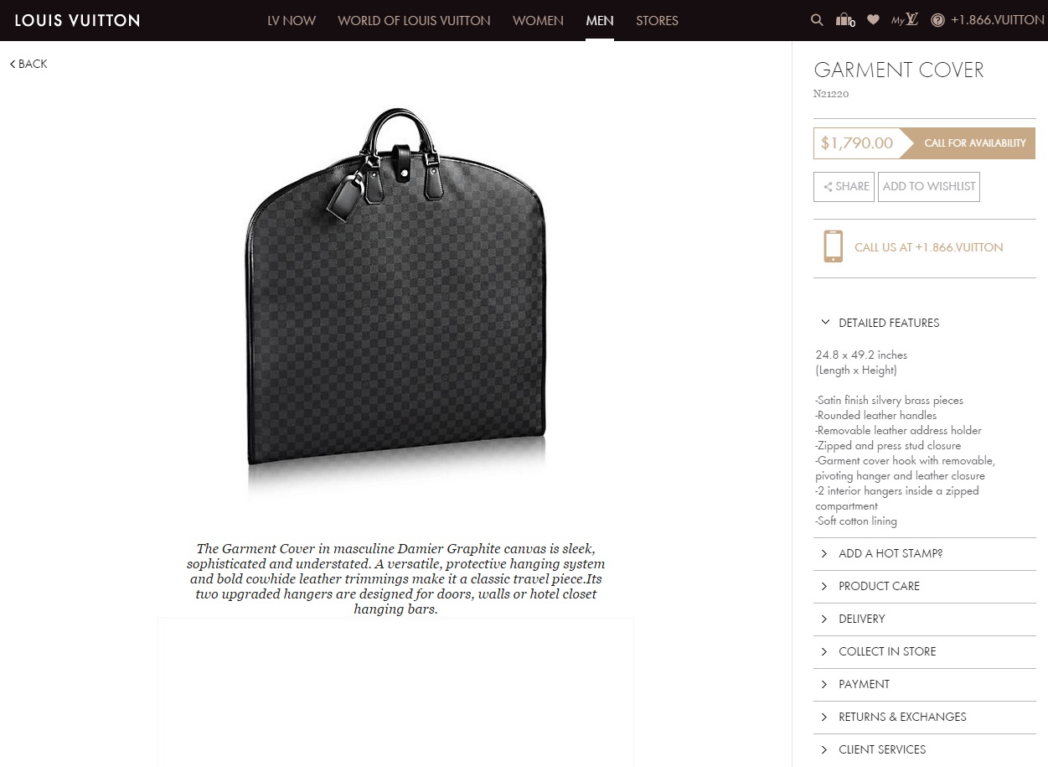The height and width of the screenshot is (767, 1048).
Task: Add the Garment Cover to wishlist
Action: coord(929,186)
